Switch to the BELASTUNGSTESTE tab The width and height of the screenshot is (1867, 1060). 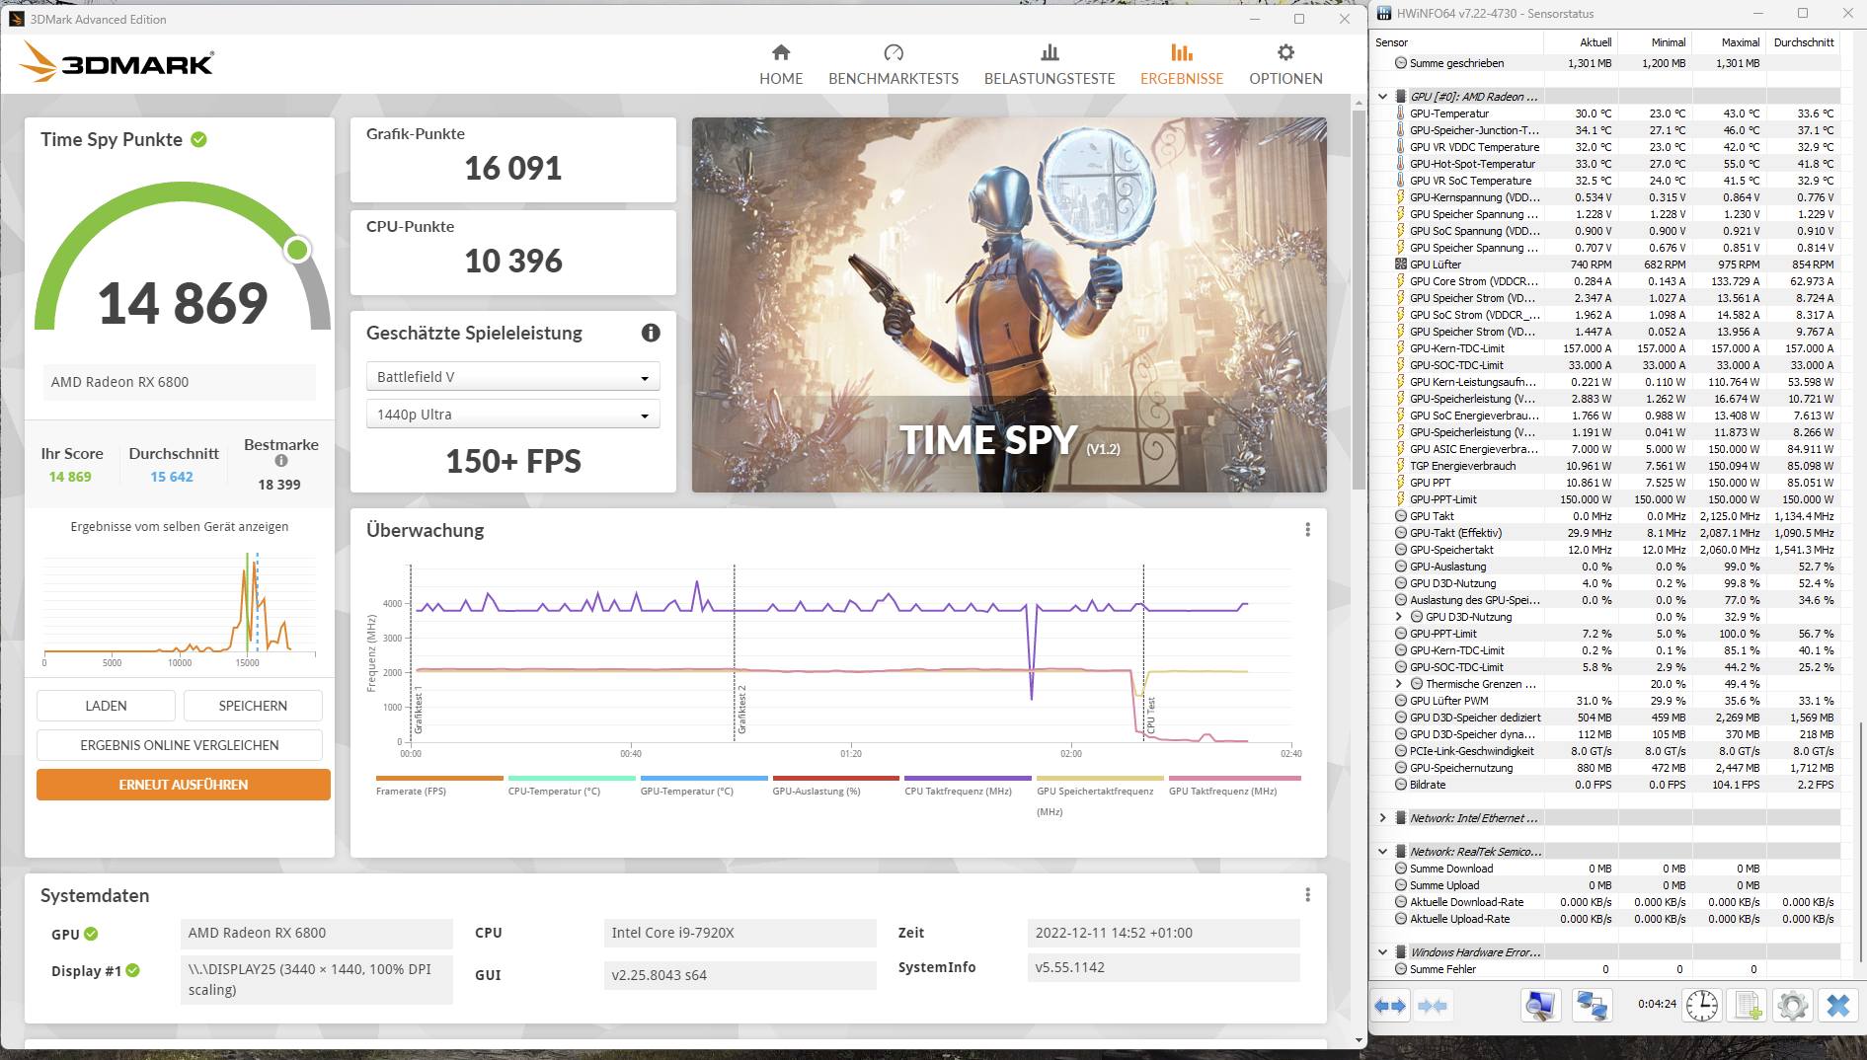1050,65
